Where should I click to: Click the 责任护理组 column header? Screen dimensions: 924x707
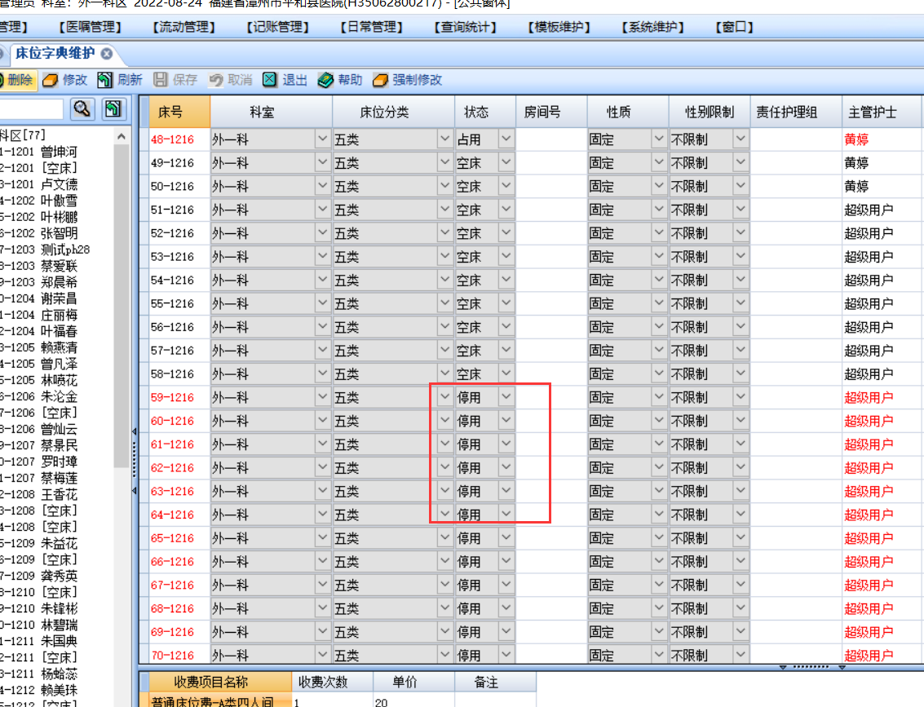tap(795, 112)
